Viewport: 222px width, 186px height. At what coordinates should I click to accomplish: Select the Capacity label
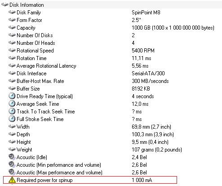(x=26, y=28)
